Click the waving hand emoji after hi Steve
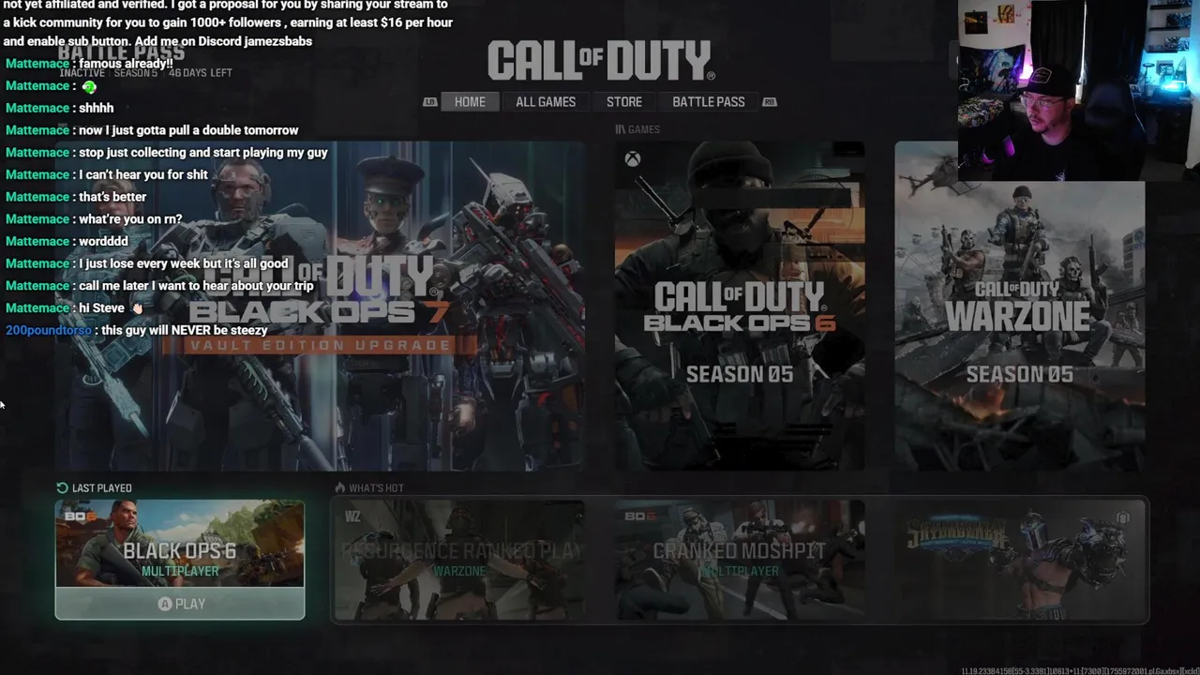 (x=137, y=307)
